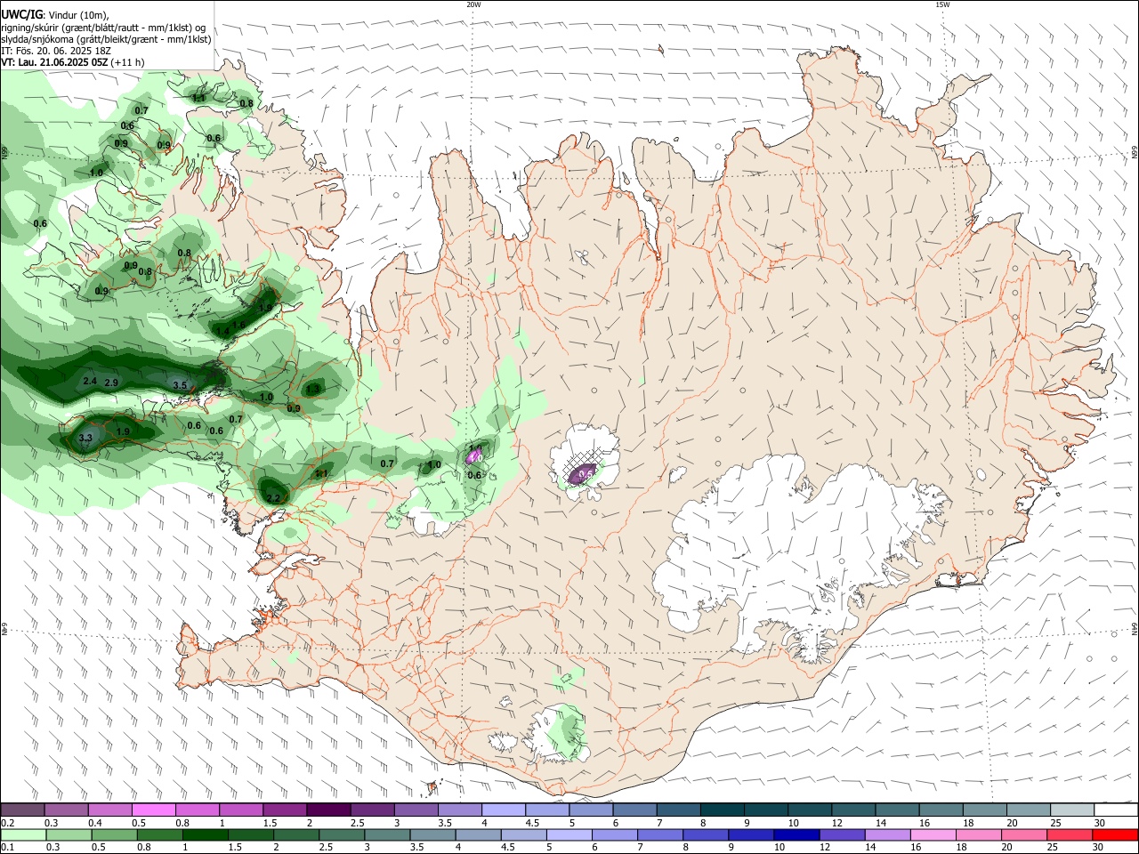This screenshot has height=854, width=1139.
Task: Click the 0.4 label in the upper legend
Action: pos(95,823)
